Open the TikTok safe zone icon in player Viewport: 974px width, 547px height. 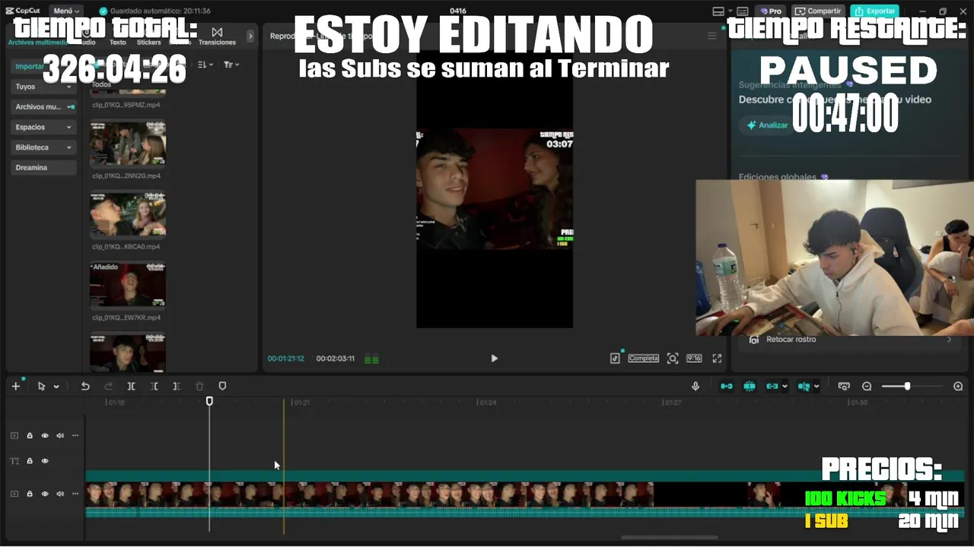tap(615, 358)
